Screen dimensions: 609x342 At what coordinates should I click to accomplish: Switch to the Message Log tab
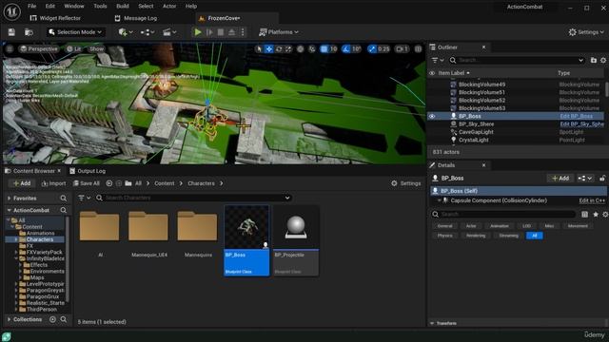(136, 18)
